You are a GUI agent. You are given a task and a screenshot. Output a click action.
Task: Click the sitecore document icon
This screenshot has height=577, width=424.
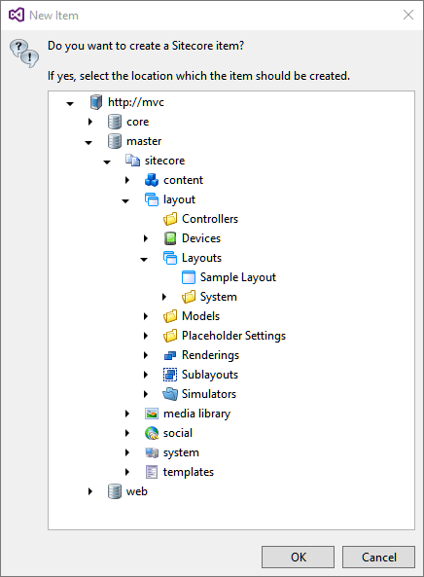click(133, 161)
